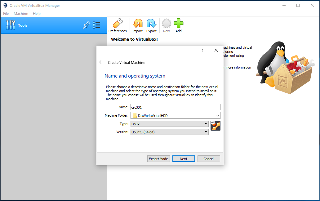Click the Name field containing csc331
The width and height of the screenshot is (320, 201).
pos(176,107)
